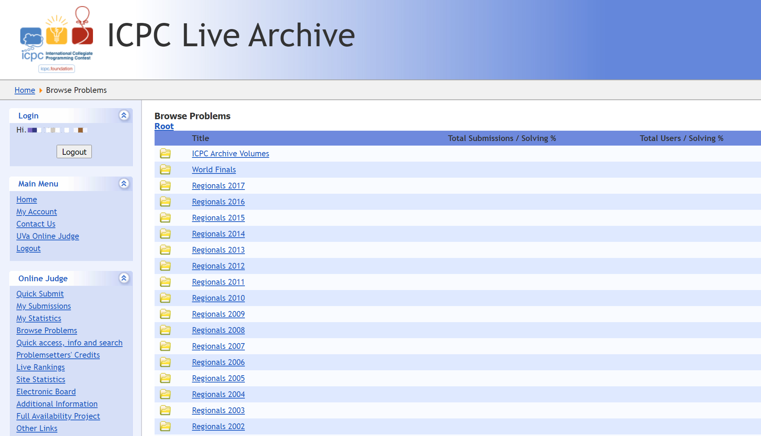This screenshot has width=761, height=436.
Task: Click folder icon beside Regionals 2010
Action: 165,298
